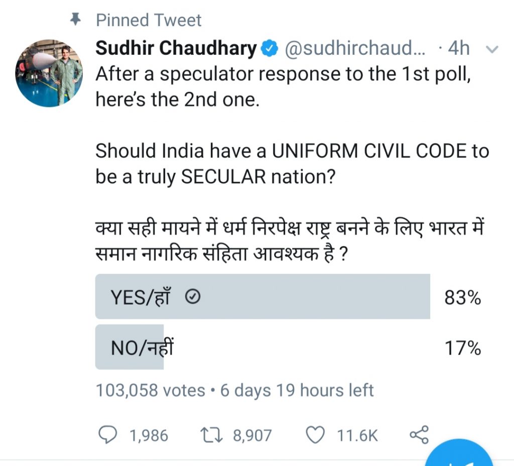Click the 103,058 votes text
Viewport: 514px width, 466px height.
(x=151, y=391)
